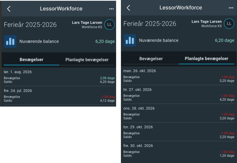Go back using left screen's arrow
This screenshot has width=237, height=163.
click(x=9, y=9)
